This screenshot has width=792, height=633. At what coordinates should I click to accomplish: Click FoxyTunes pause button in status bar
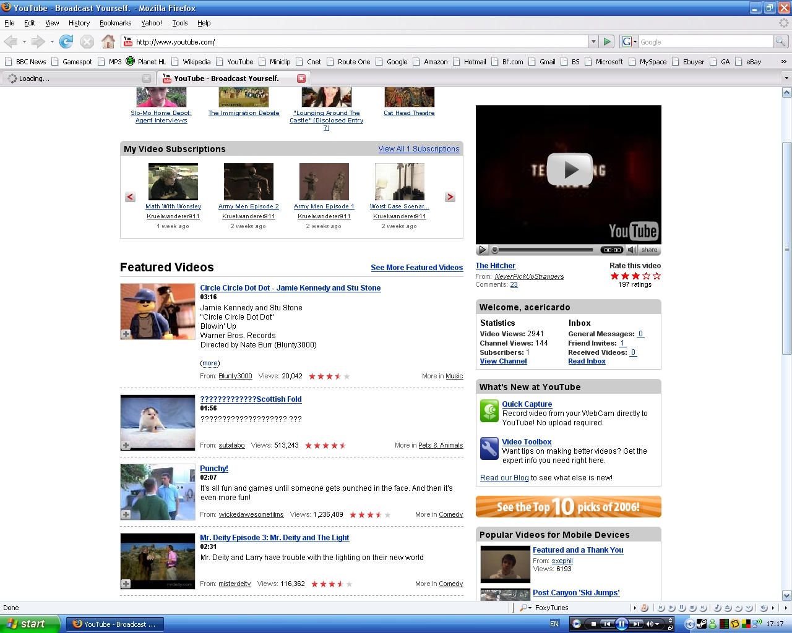click(x=682, y=608)
